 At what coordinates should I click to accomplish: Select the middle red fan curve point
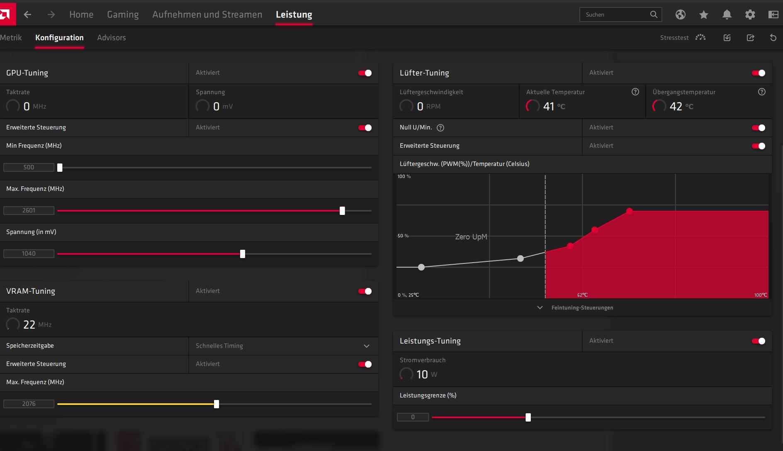tap(595, 229)
